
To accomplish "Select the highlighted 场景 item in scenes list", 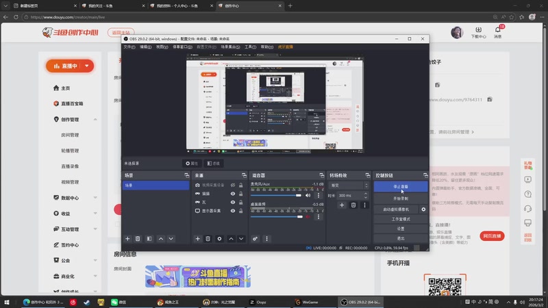I will coord(155,185).
